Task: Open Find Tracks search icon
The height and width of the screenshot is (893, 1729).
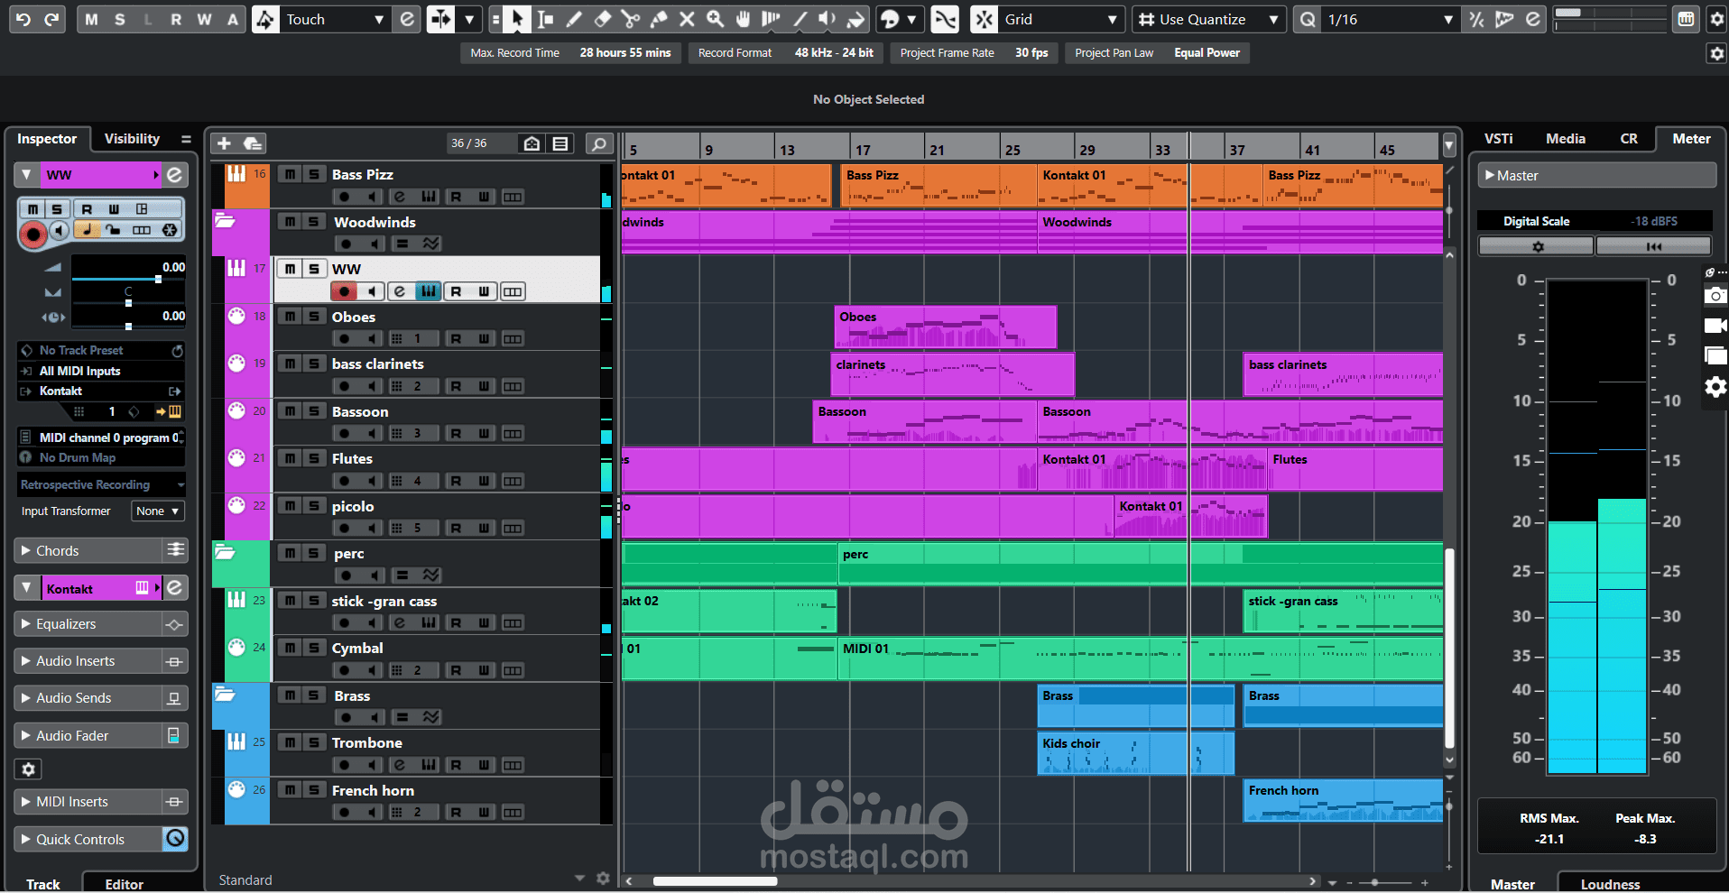Action: coord(598,143)
